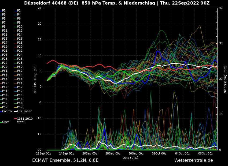Select the Ens. mean legend label
This screenshot has width=228, height=166.
[24, 111]
